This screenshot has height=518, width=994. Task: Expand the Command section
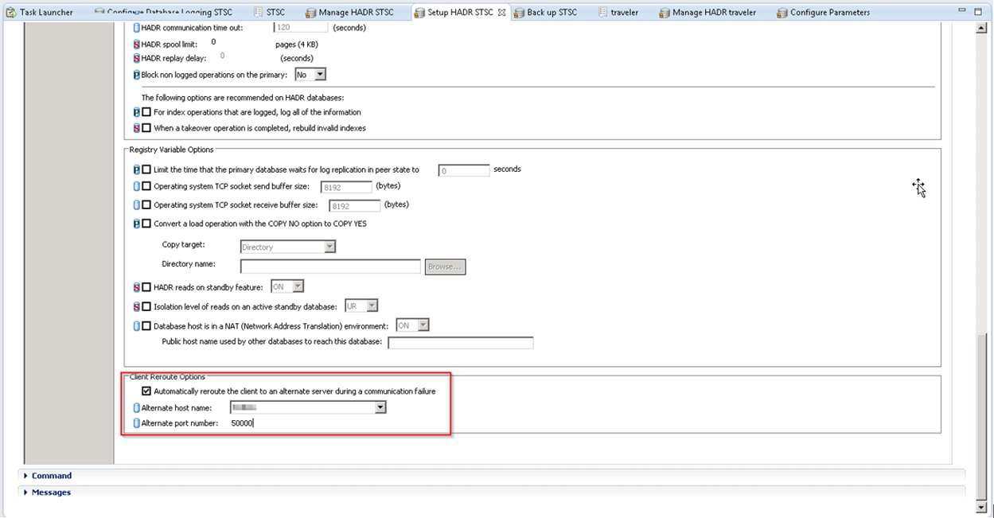(x=52, y=476)
